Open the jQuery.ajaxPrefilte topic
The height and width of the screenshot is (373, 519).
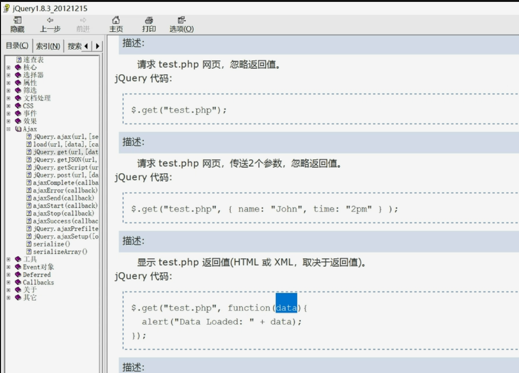[62, 229]
